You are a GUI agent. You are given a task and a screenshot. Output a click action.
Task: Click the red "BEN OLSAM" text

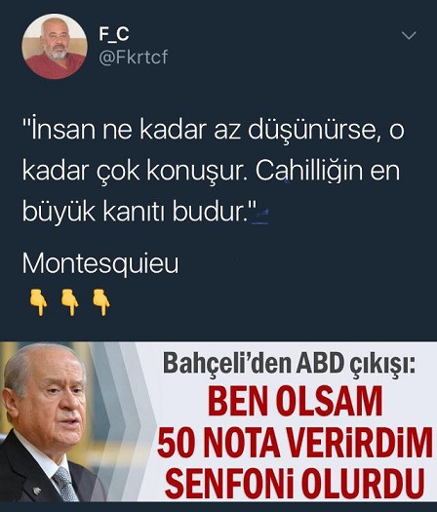(x=295, y=401)
